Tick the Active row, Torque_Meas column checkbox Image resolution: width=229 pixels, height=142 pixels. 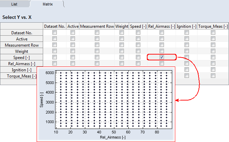point(213,39)
